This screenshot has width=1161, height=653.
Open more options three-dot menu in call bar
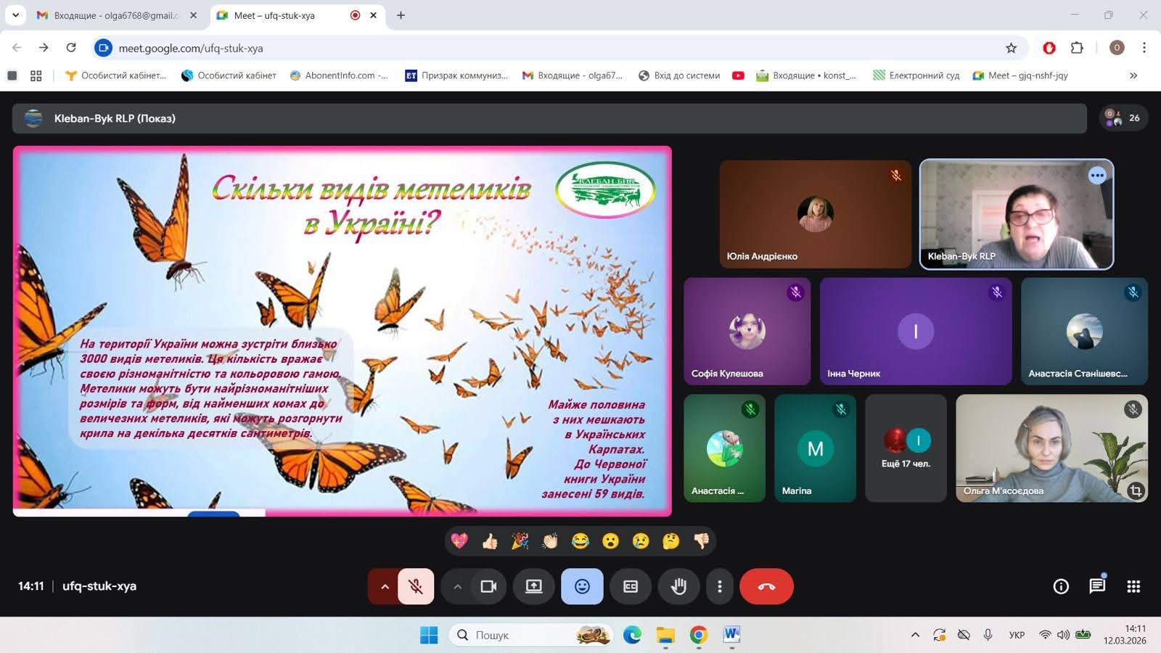click(719, 586)
